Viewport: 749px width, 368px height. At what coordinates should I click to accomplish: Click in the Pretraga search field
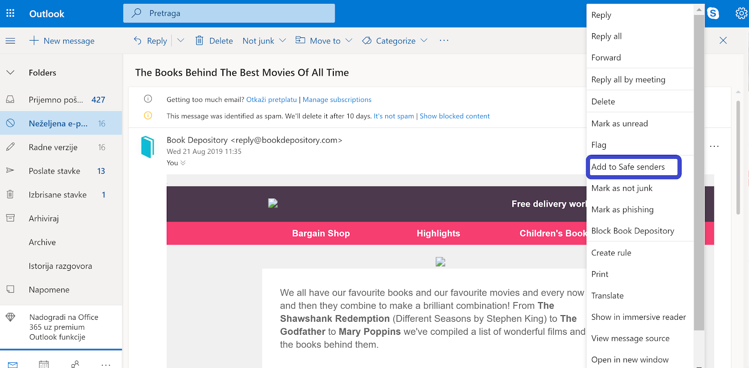pyautogui.click(x=234, y=13)
